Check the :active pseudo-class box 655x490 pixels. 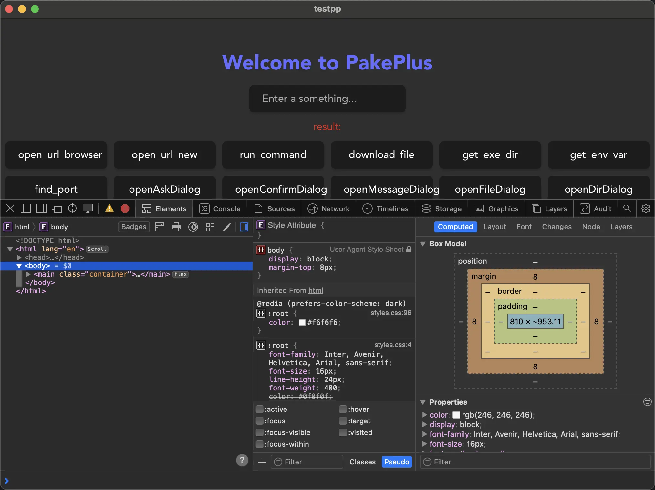[x=259, y=409]
